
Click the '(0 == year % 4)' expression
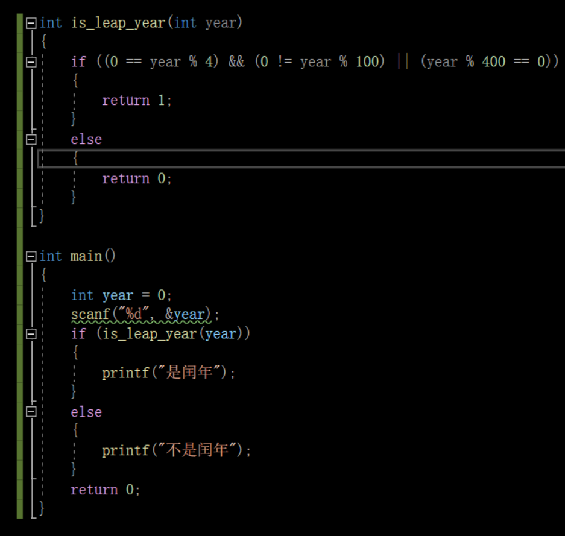162,62
